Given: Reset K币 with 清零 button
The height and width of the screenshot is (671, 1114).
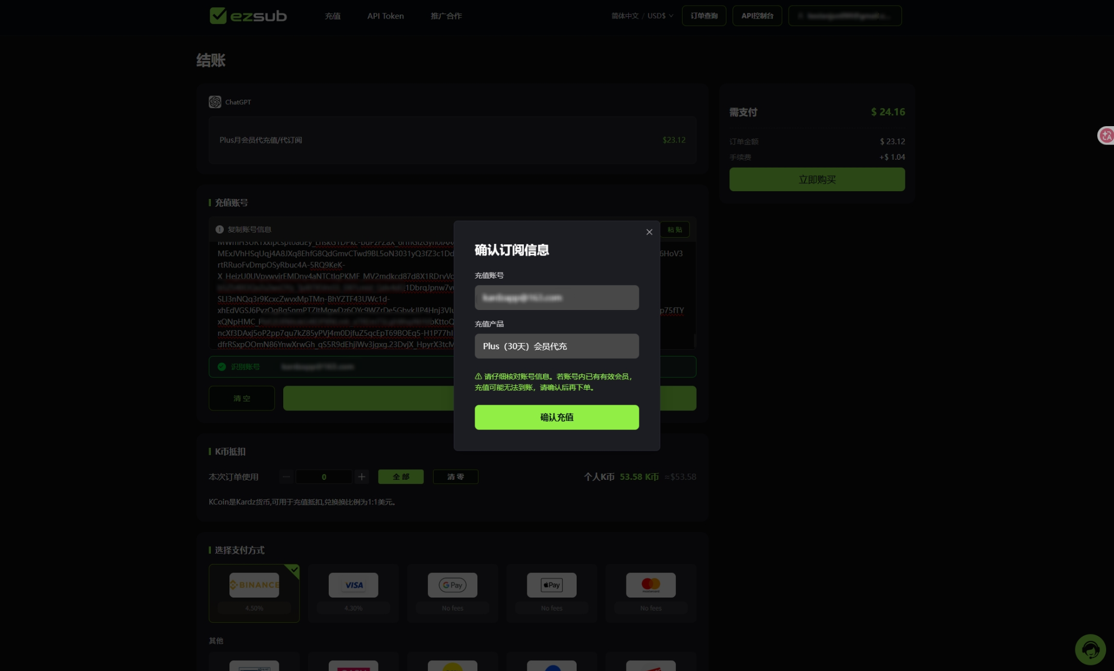Looking at the screenshot, I should coord(455,476).
